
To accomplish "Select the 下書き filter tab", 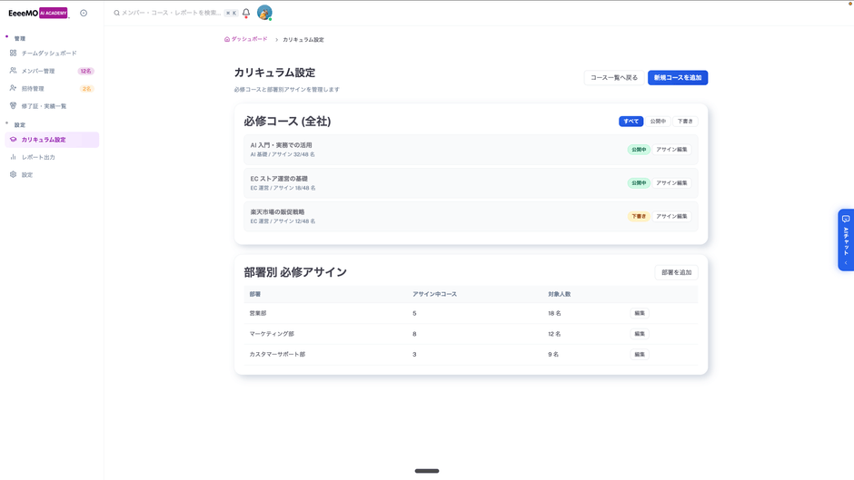I will [685, 122].
